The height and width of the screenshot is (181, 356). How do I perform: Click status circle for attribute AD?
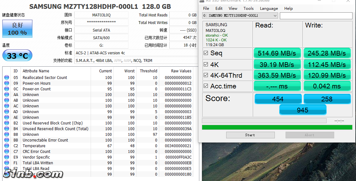pos(7,112)
